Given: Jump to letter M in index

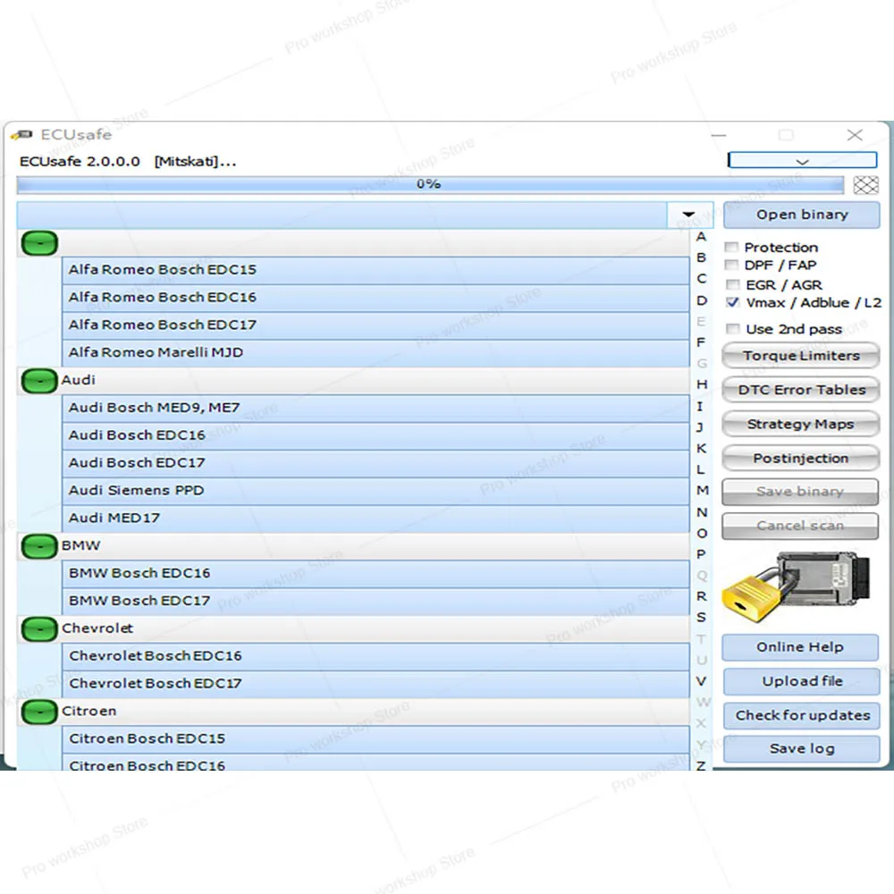Looking at the screenshot, I should coord(703,490).
